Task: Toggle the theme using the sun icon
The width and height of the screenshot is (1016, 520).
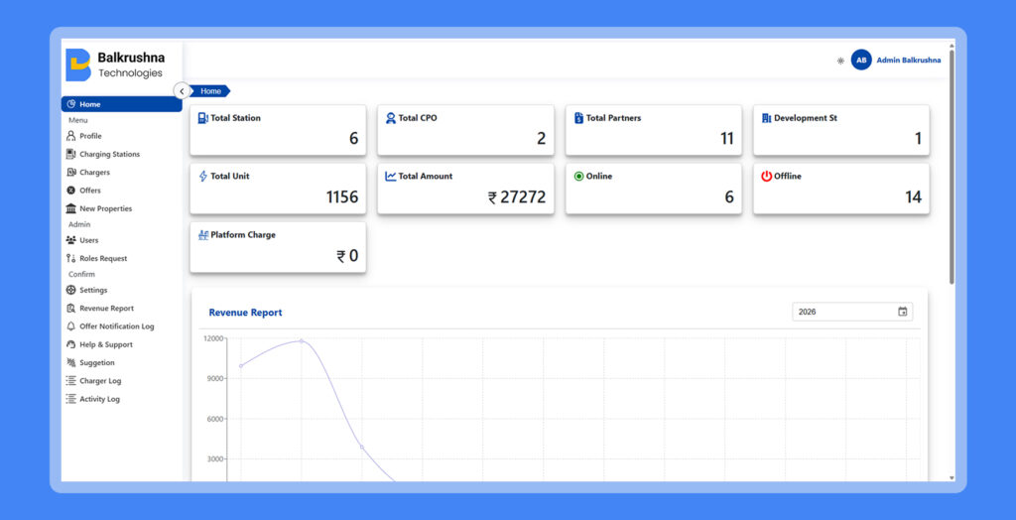Action: [840, 61]
